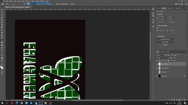
Task: Select the Brush tool
Action: point(2,30)
